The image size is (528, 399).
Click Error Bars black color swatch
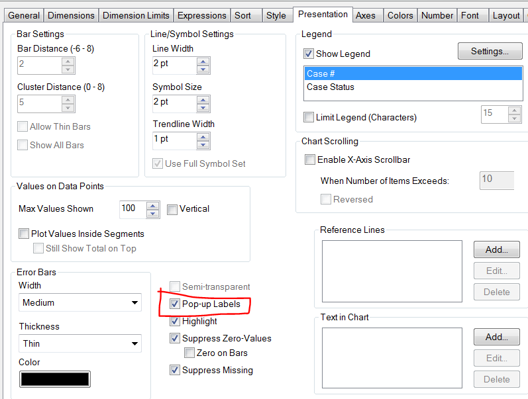click(x=55, y=379)
